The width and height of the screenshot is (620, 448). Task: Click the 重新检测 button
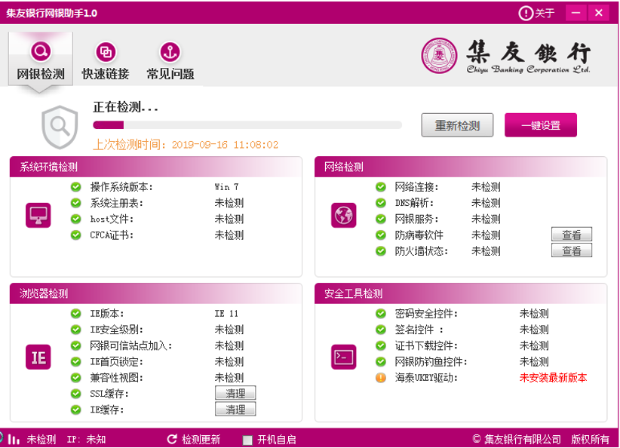[457, 125]
